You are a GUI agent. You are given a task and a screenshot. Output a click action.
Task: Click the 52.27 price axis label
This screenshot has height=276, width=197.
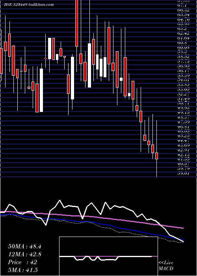pos(183,94)
